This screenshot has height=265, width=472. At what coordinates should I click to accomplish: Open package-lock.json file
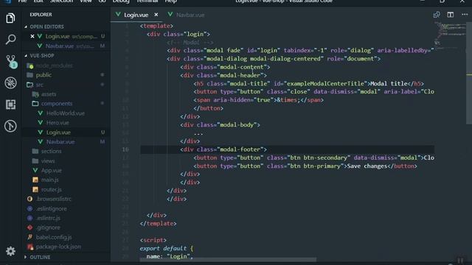[58, 247]
